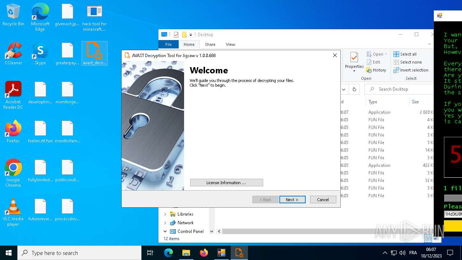Switch to the Share ribbon tab
This screenshot has height=260, width=462.
coord(210,44)
